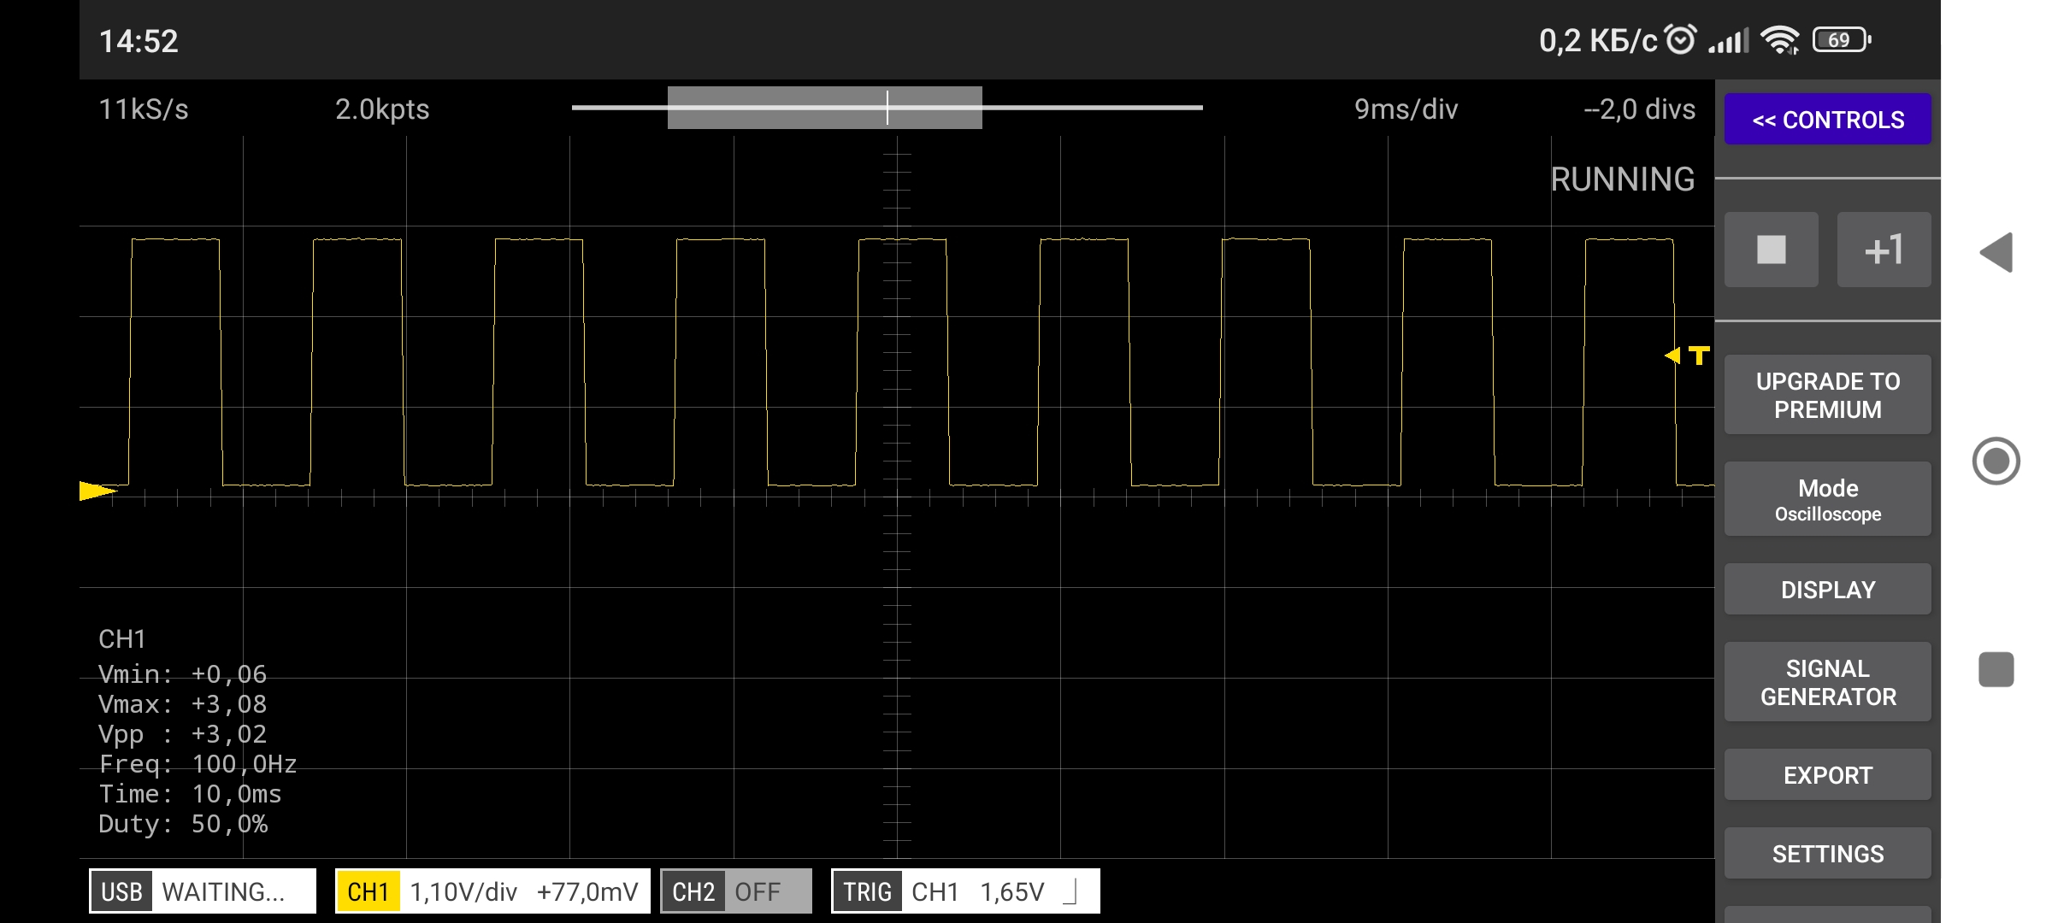Viewport: 2052px width, 923px height.
Task: Open the 9ms/div timebase setting
Action: (x=1405, y=109)
